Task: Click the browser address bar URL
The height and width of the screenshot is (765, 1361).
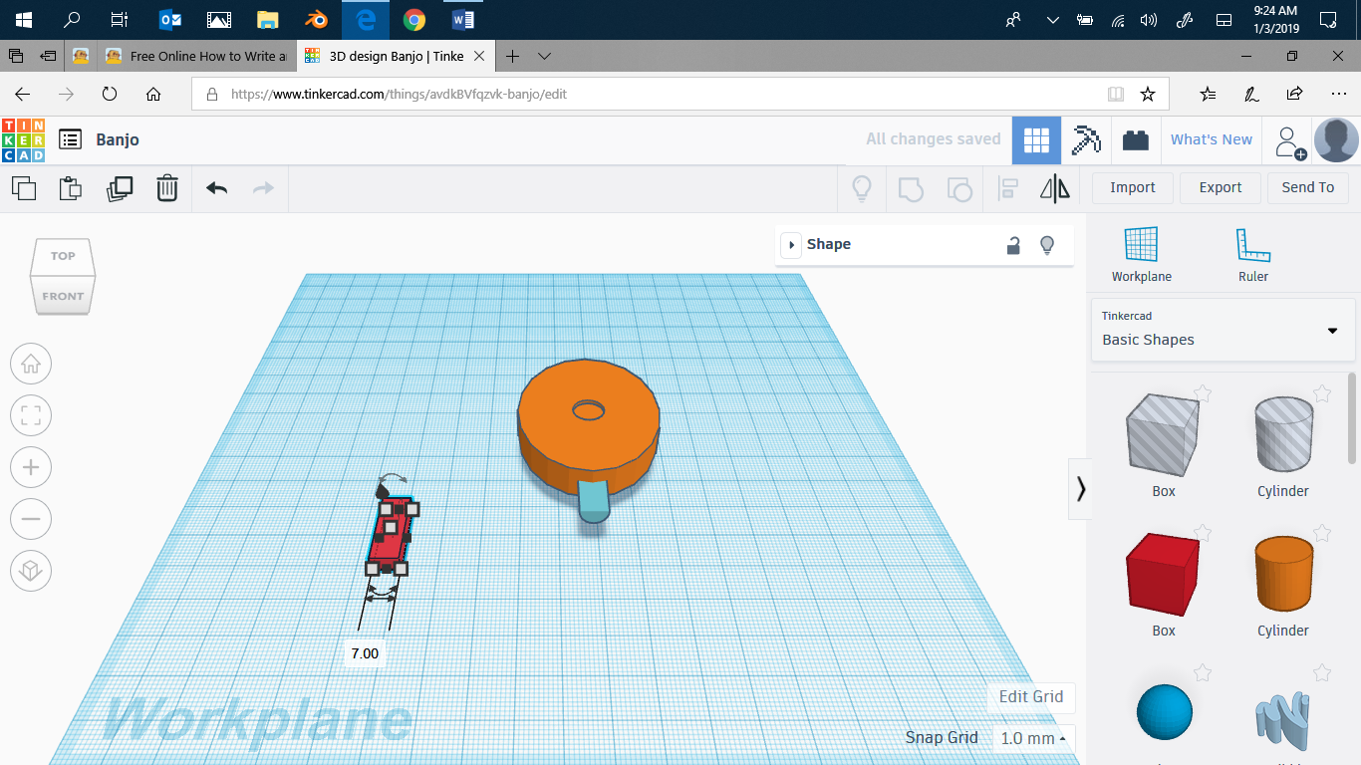Action: [x=399, y=95]
